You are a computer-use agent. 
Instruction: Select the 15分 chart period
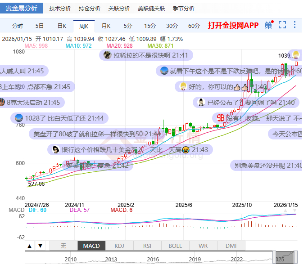(x=150, y=26)
